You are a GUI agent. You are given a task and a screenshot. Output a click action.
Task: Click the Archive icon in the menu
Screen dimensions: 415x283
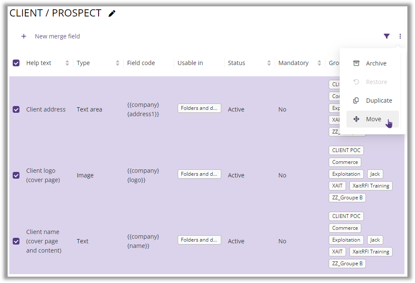(357, 63)
